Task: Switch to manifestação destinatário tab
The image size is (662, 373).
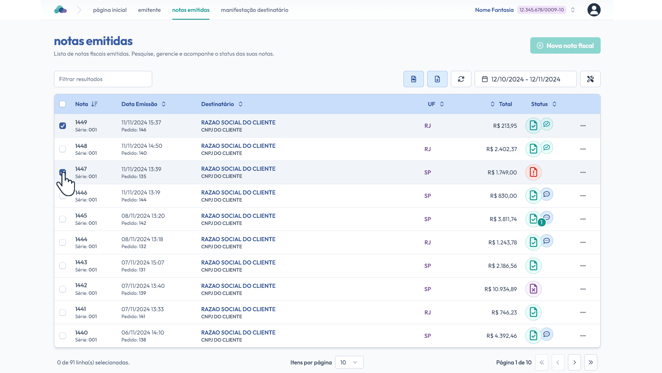Action: tap(254, 10)
